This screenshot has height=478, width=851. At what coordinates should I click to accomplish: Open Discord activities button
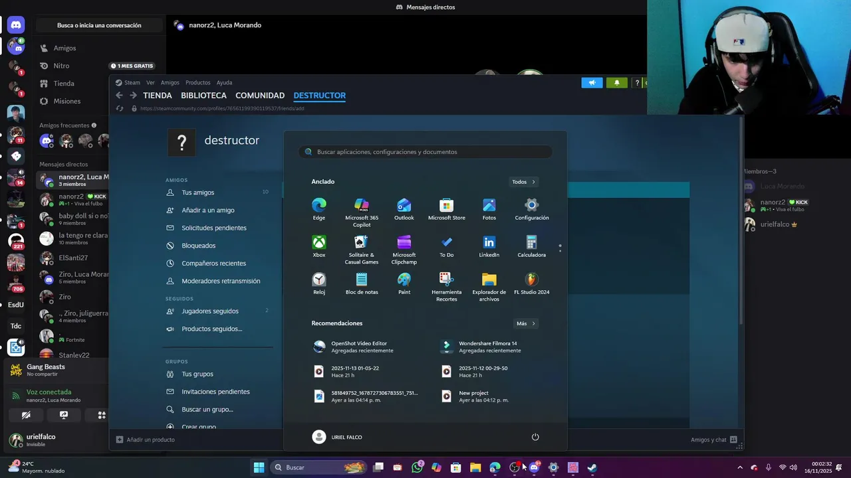click(x=102, y=415)
